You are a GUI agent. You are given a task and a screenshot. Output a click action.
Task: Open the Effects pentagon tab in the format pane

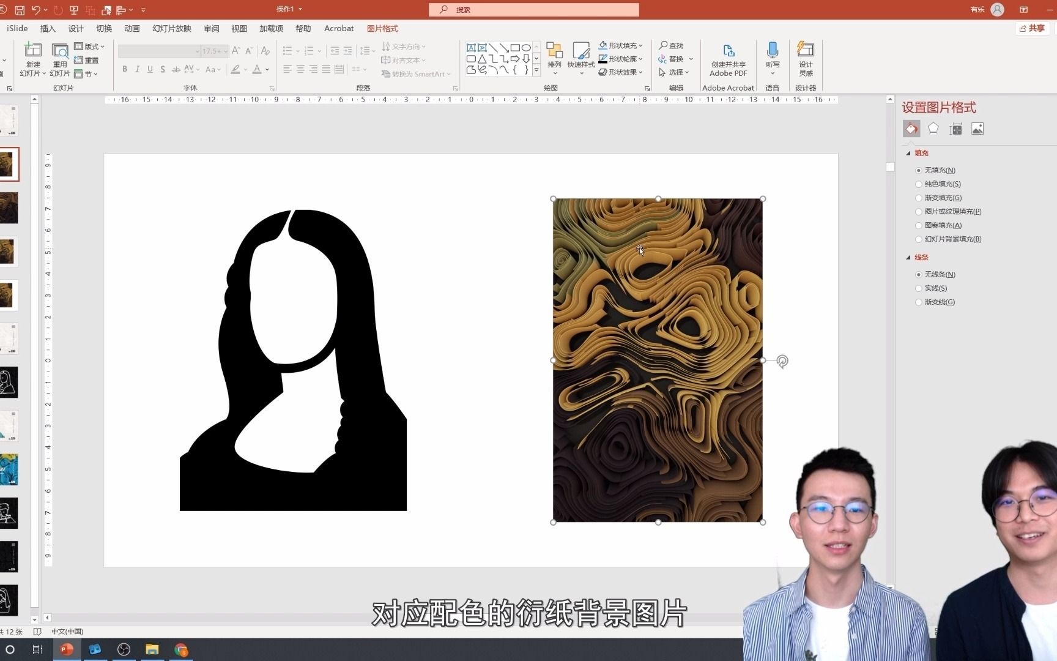coord(933,129)
